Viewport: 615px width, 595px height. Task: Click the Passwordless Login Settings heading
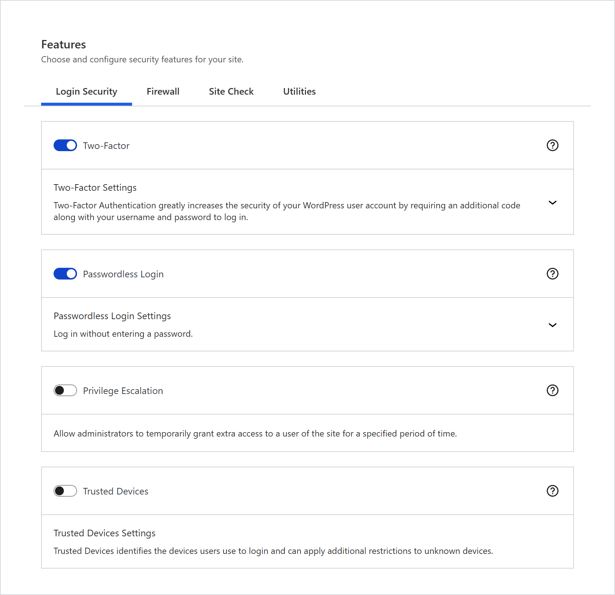112,316
